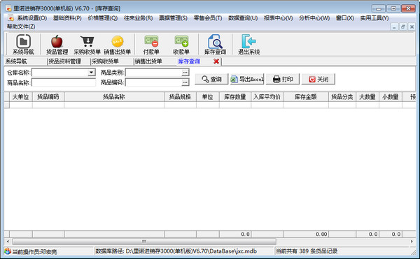The image size is (420, 259).
Task: Click application icon in menu bar
Action: [x=10, y=18]
